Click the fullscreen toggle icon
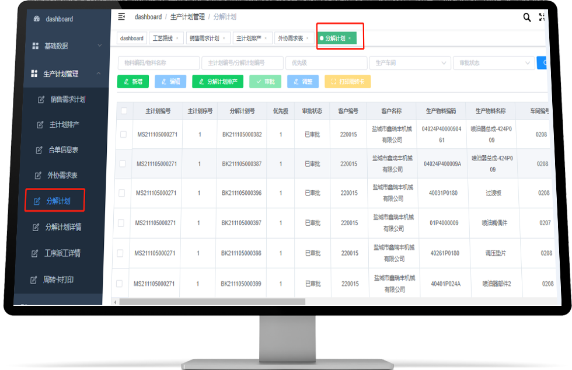Viewport: 572px width, 370px height. [542, 18]
